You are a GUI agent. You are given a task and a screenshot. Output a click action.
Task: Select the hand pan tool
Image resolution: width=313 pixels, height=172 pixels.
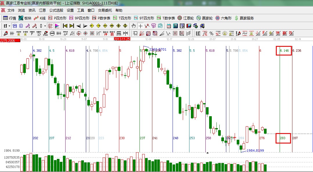[134, 26]
